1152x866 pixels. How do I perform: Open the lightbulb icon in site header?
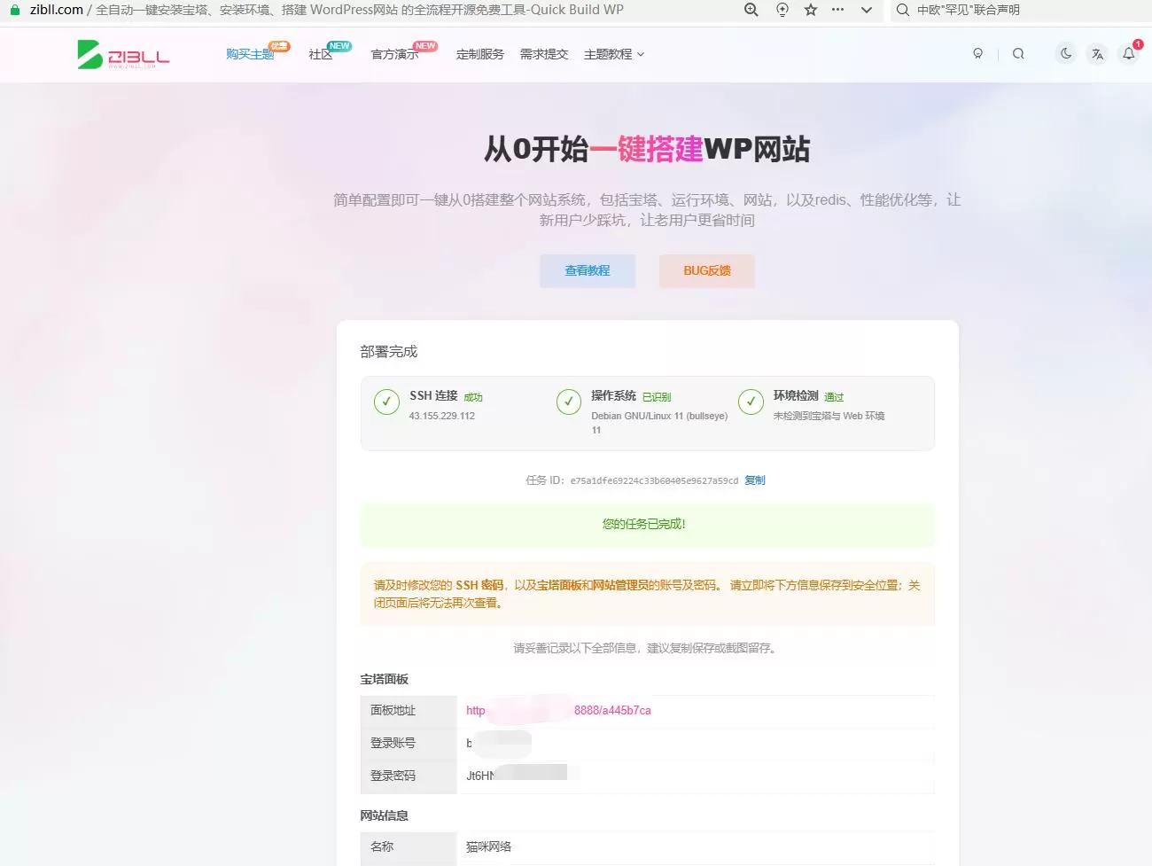tap(978, 54)
